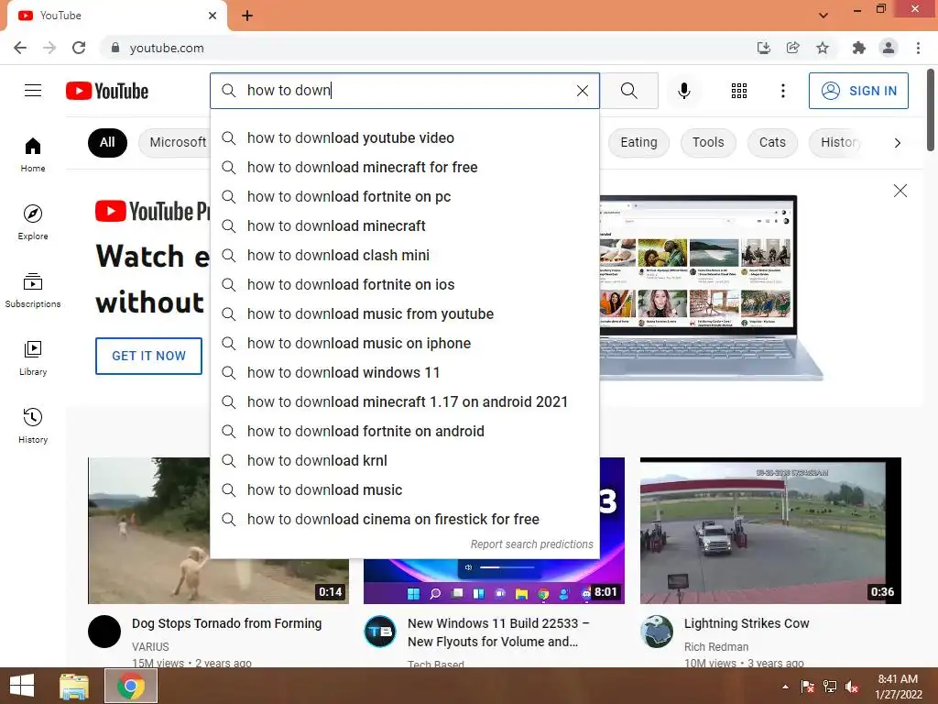
Task: Clear the search box with the X icon
Action: coord(582,91)
